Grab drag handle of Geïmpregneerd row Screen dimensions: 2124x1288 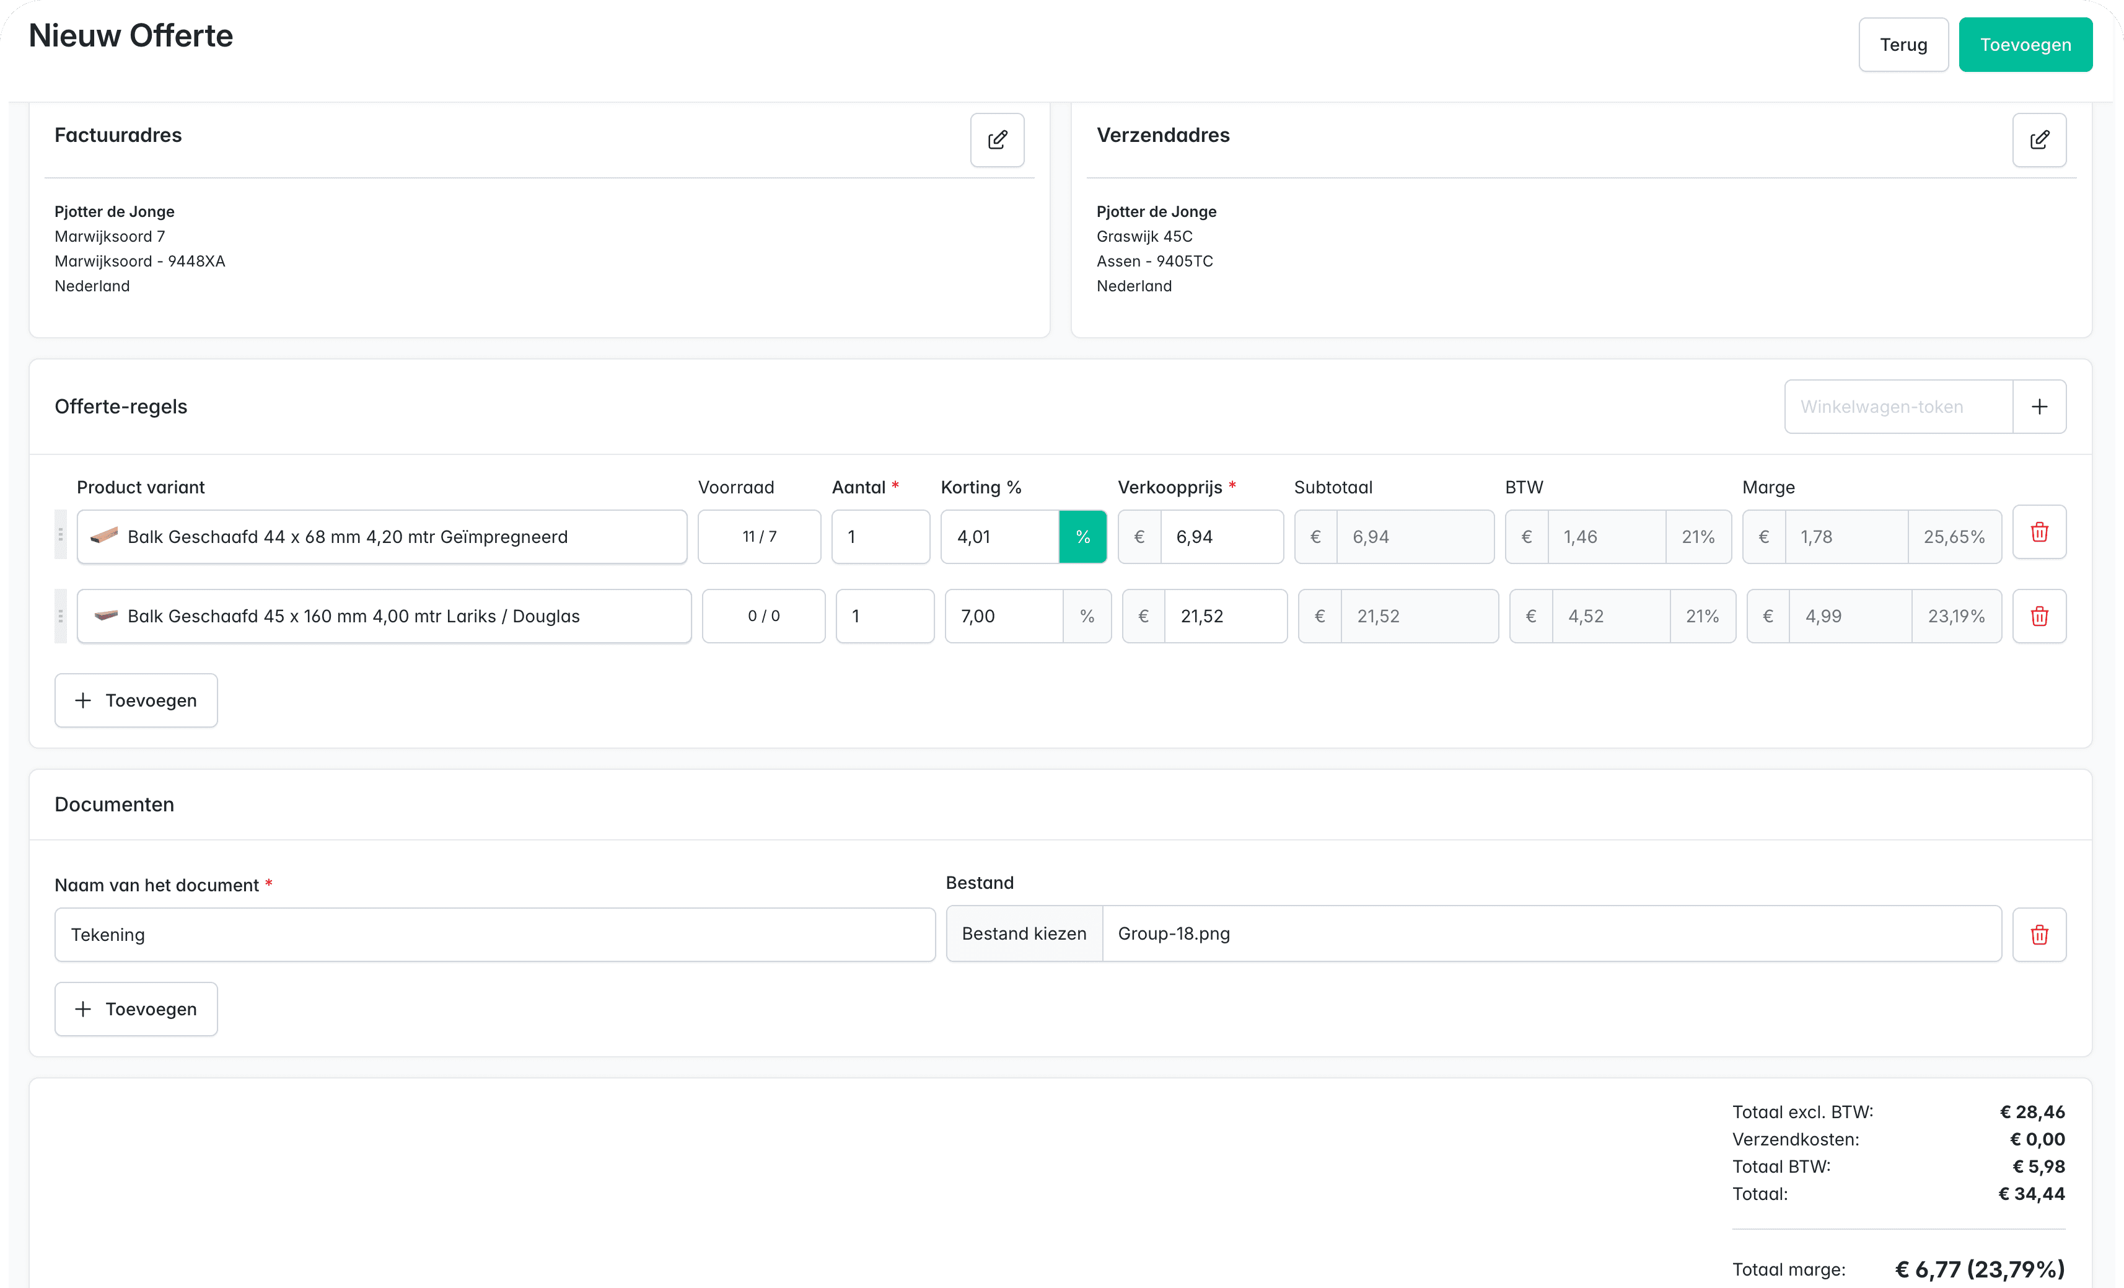(60, 534)
